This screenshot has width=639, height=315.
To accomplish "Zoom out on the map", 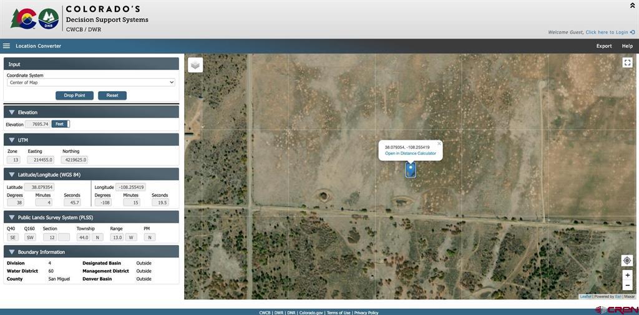I will pyautogui.click(x=627, y=285).
